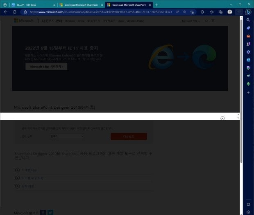Screen dimensions: 254x215
Task: Open Windows nav menu item
Action: (x=70, y=21)
